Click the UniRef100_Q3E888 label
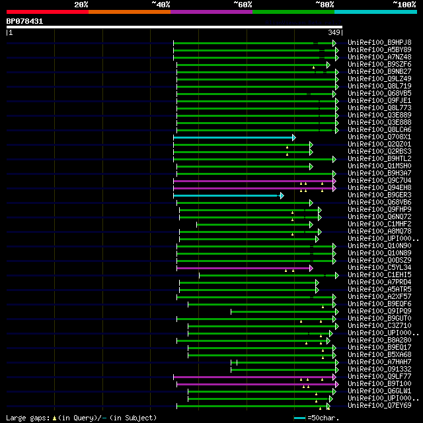 (379, 123)
